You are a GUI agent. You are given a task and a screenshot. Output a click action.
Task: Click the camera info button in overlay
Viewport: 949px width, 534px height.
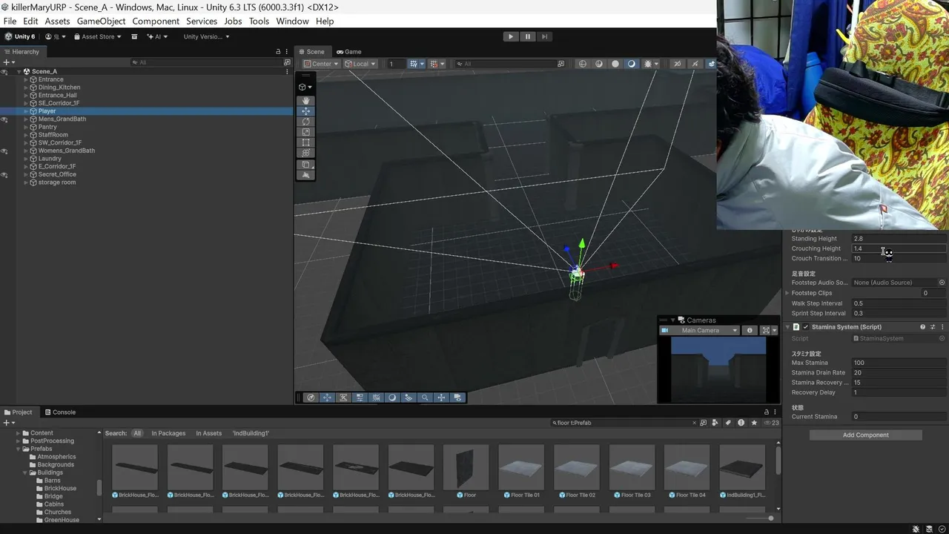coord(750,331)
